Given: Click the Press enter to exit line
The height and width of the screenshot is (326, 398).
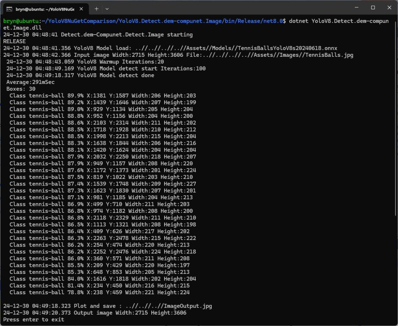Looking at the screenshot, I should tap(33, 319).
